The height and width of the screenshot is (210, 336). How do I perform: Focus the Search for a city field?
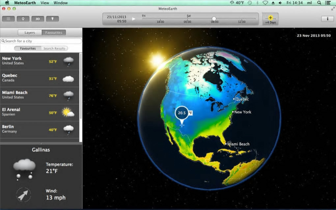[x=41, y=41]
